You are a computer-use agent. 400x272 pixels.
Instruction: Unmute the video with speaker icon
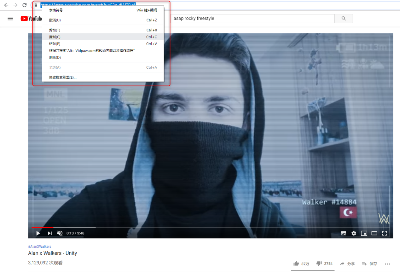(60, 233)
